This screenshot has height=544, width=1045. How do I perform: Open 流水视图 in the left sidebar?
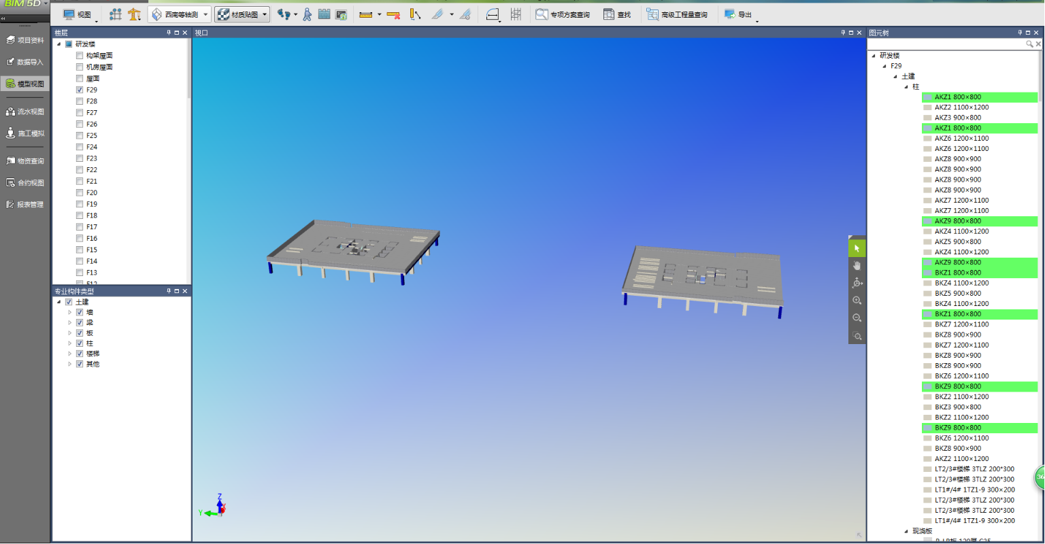25,112
